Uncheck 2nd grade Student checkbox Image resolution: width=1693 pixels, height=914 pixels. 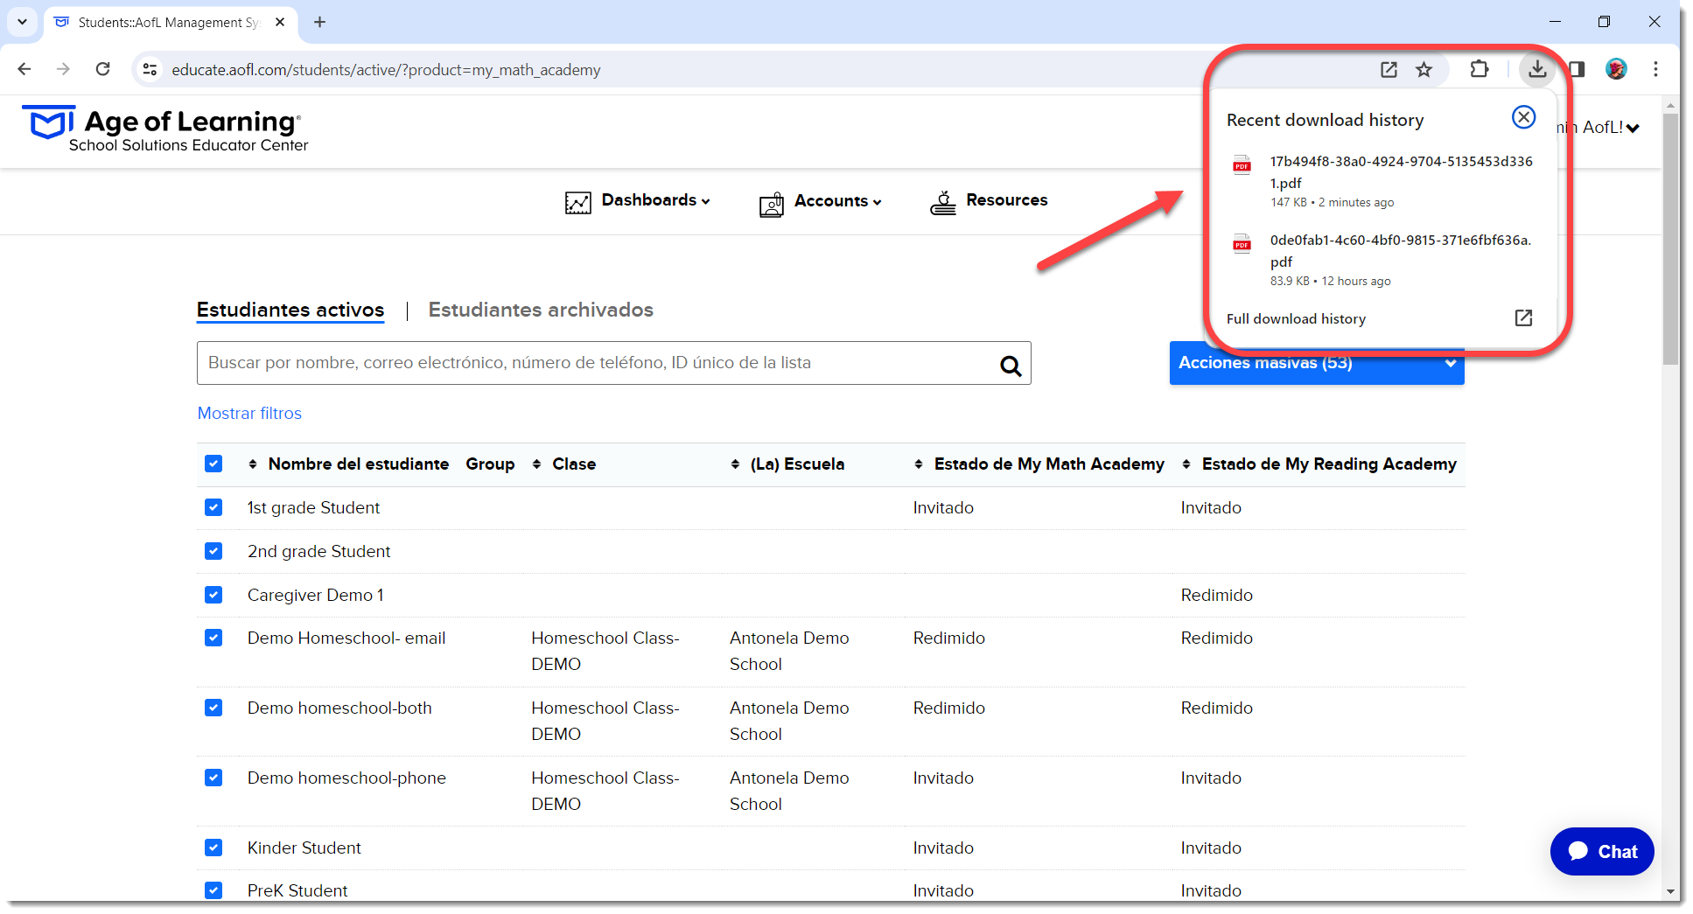213,551
